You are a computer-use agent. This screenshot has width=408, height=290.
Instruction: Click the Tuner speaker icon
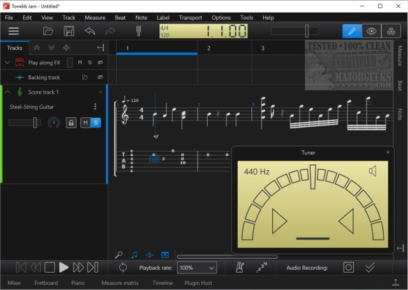[373, 170]
